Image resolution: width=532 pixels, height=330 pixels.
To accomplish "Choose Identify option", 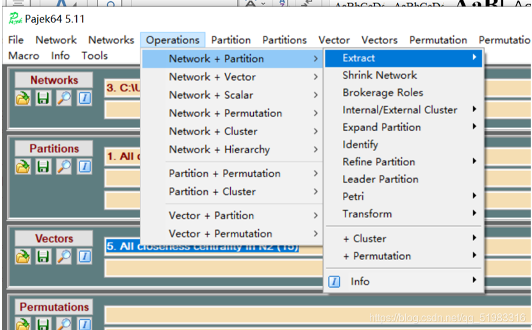I will point(403,144).
